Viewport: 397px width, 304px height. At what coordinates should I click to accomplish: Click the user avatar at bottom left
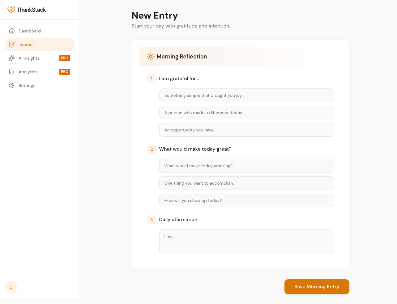click(11, 287)
